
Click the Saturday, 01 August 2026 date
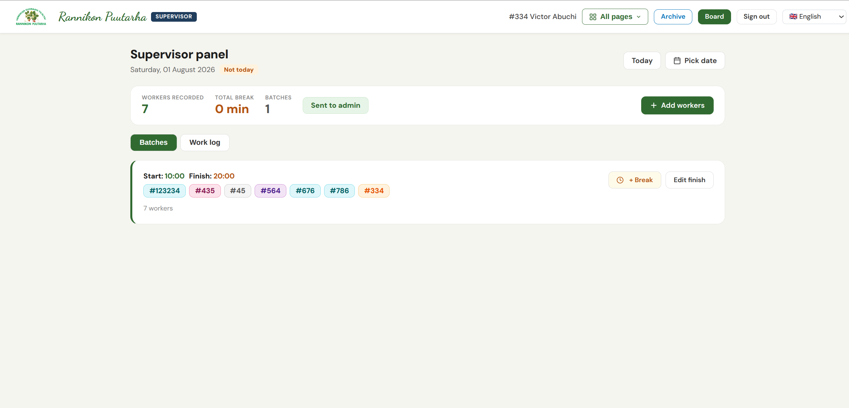(172, 70)
